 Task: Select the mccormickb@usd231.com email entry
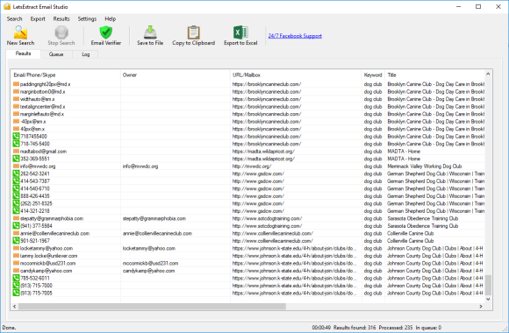[47, 263]
